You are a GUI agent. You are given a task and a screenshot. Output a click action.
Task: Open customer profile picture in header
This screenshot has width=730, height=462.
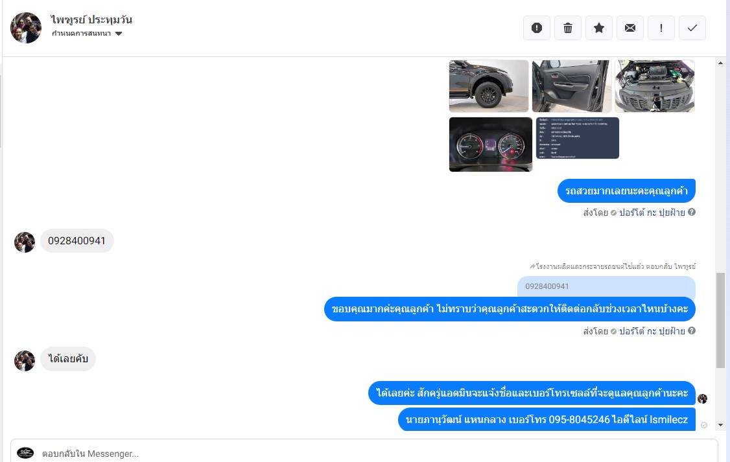(26, 28)
